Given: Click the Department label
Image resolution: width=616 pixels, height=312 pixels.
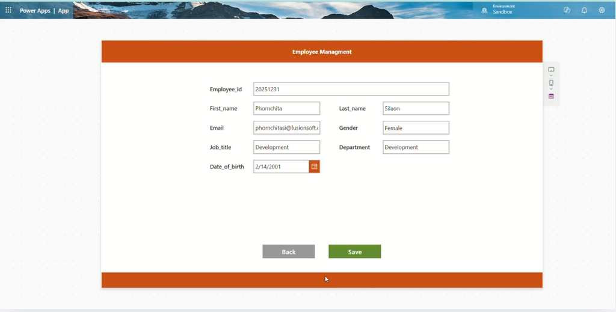Looking at the screenshot, I should click(354, 147).
